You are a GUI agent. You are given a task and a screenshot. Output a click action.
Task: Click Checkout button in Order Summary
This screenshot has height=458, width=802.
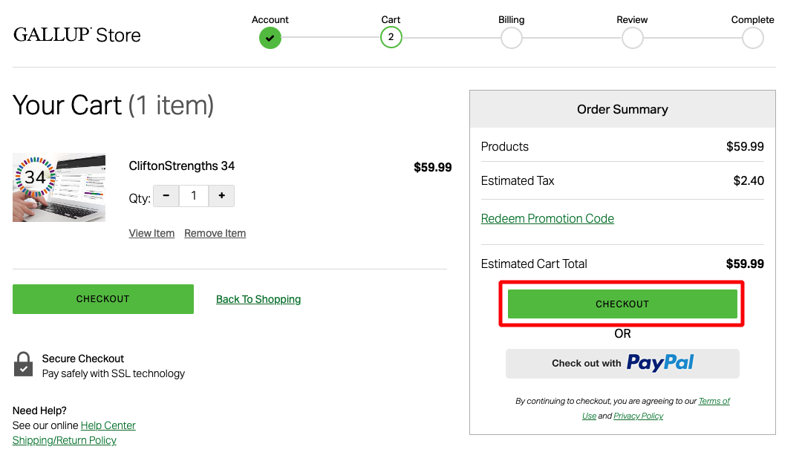click(622, 304)
